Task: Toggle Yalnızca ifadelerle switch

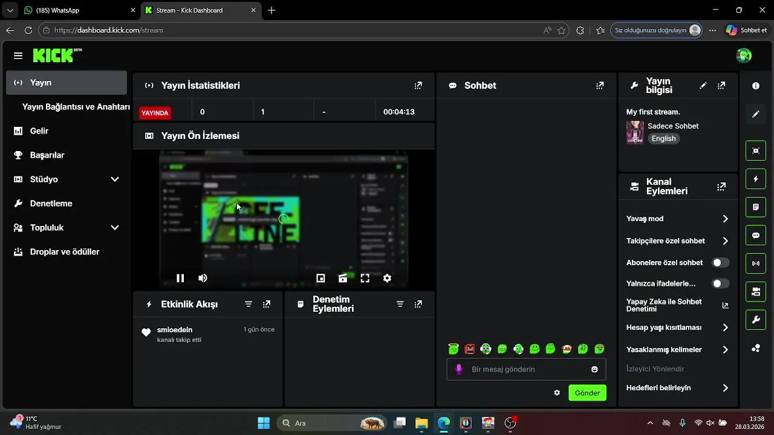Action: pyautogui.click(x=720, y=283)
